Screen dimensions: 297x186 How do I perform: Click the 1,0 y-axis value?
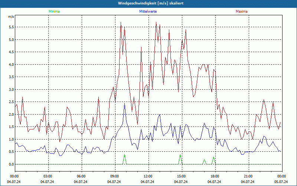[12, 139]
